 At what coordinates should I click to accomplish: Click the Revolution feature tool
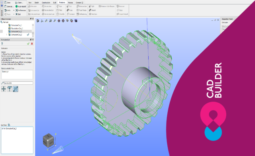pos(47,6)
